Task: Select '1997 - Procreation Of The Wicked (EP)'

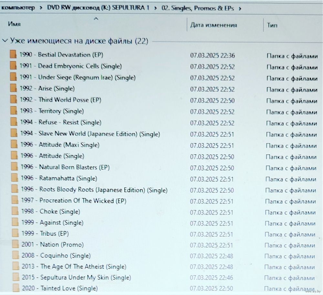Action: coord(74,201)
